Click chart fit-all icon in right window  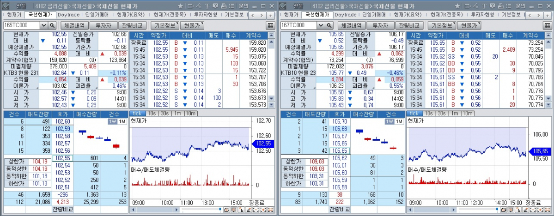[548, 210]
